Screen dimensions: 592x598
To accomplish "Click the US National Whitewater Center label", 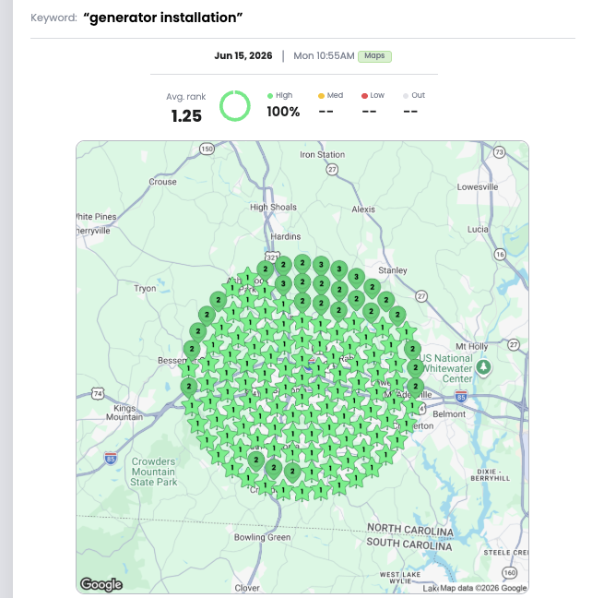I will coord(446,368).
